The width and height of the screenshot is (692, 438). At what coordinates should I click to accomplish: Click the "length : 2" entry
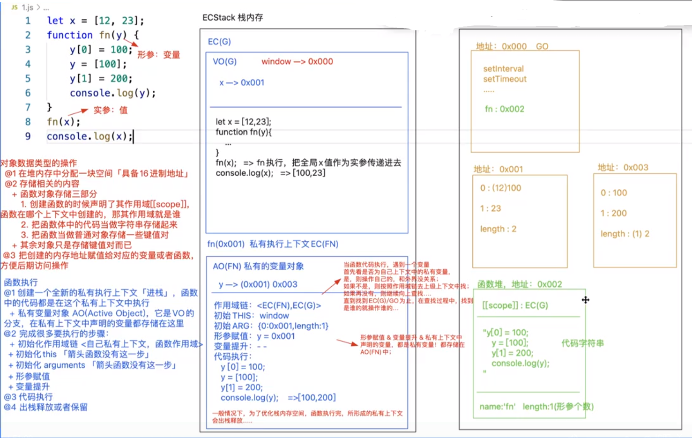498,229
